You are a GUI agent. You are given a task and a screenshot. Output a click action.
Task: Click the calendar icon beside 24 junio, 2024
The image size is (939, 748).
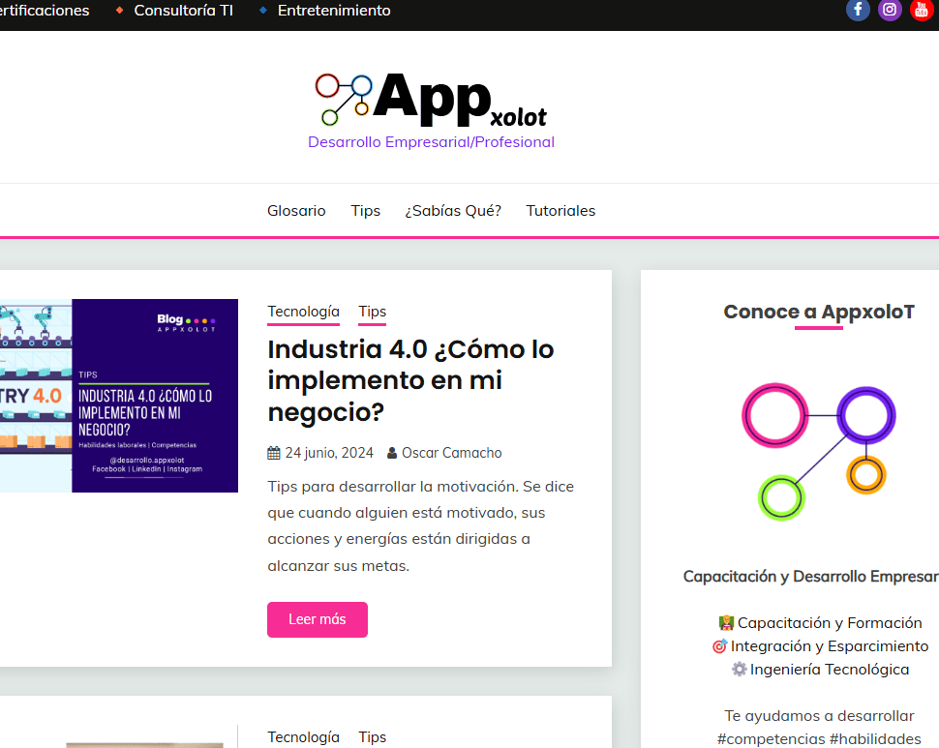274,453
